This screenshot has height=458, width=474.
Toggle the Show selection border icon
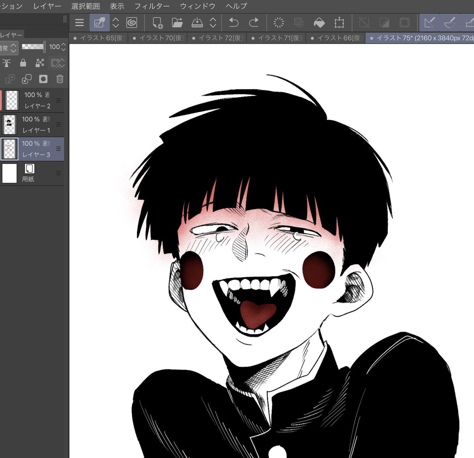pyautogui.click(x=404, y=23)
